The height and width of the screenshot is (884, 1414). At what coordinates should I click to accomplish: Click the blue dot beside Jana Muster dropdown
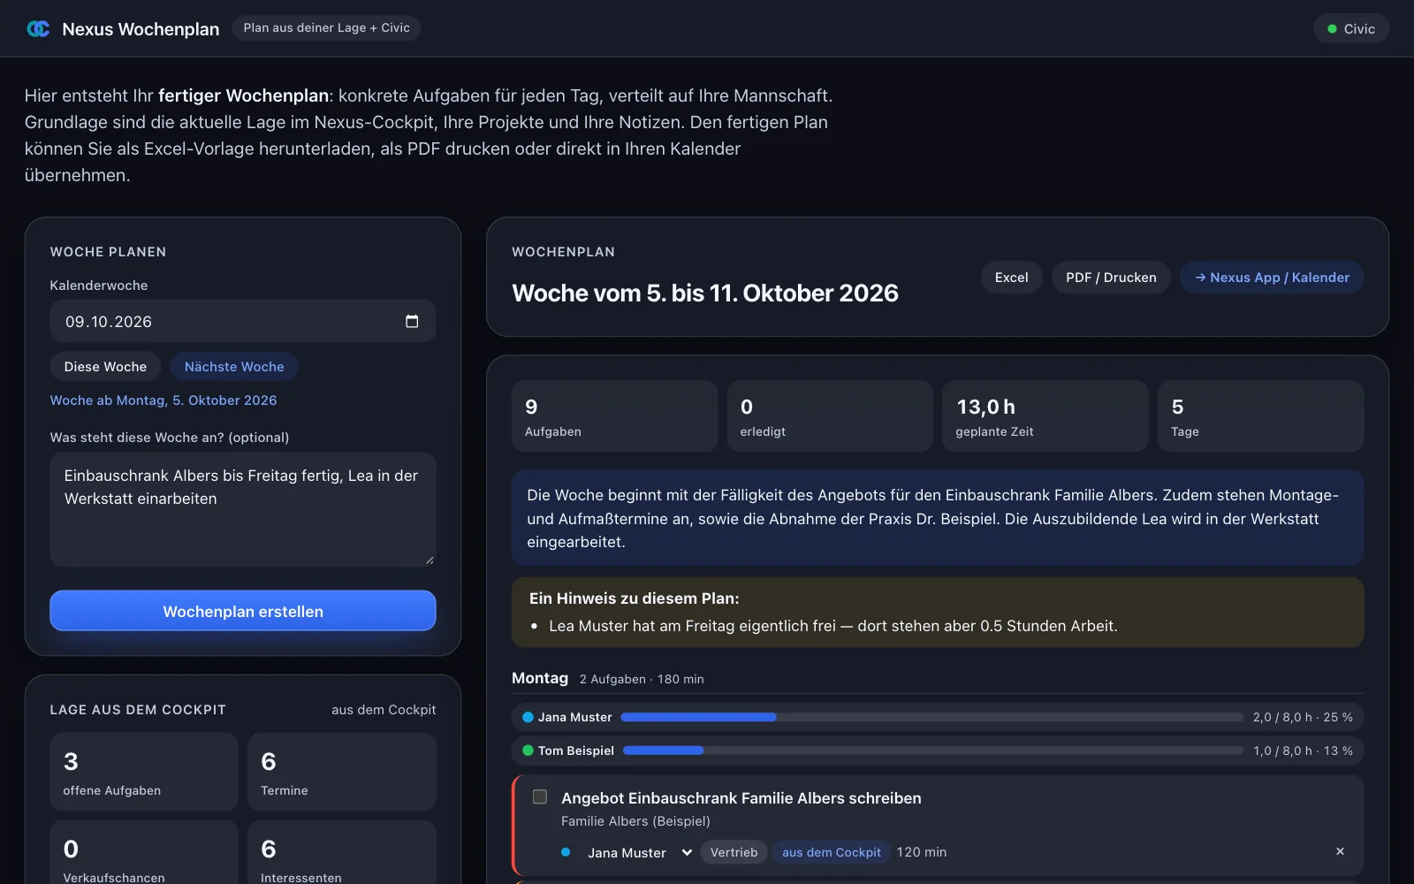(x=566, y=852)
